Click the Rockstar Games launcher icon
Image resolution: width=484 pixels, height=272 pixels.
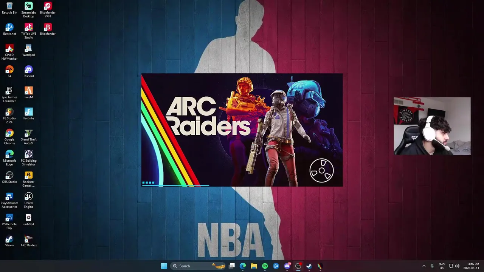click(28, 179)
